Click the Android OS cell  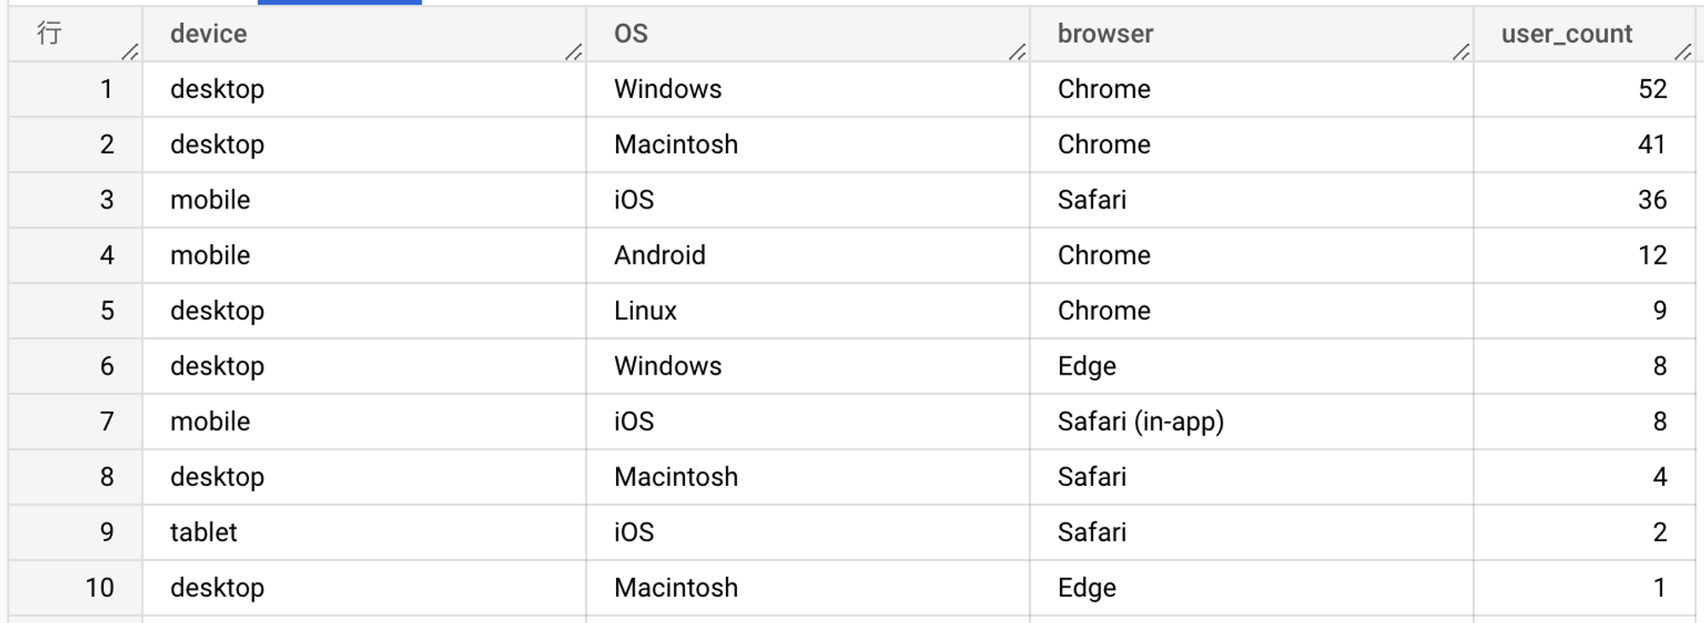(808, 255)
